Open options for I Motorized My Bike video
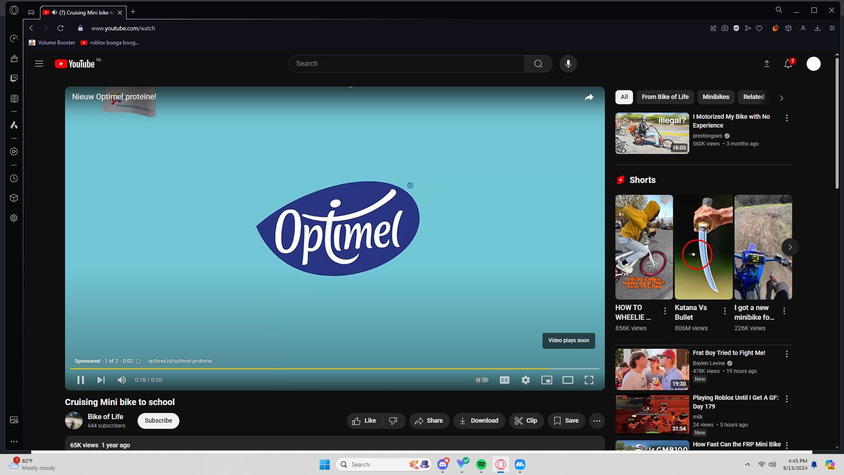Screen dimensions: 844x475 pos(787,118)
